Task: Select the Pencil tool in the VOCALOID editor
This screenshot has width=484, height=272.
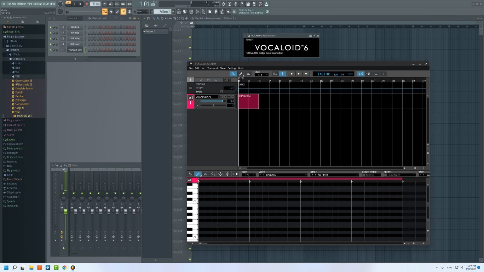Action: (x=241, y=74)
